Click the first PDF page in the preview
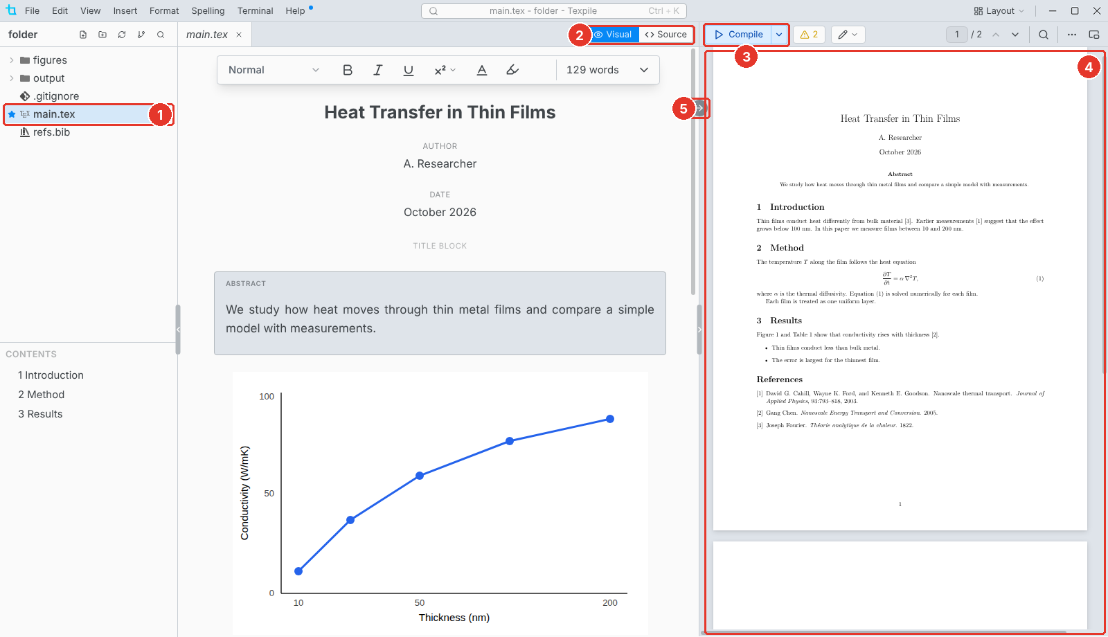1108x637 pixels. [900, 290]
